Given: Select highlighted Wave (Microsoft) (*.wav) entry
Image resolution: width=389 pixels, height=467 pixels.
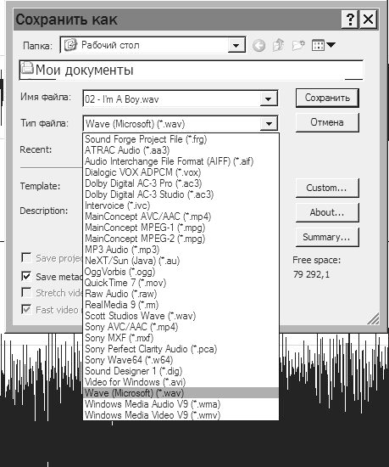Looking at the screenshot, I should [x=181, y=393].
